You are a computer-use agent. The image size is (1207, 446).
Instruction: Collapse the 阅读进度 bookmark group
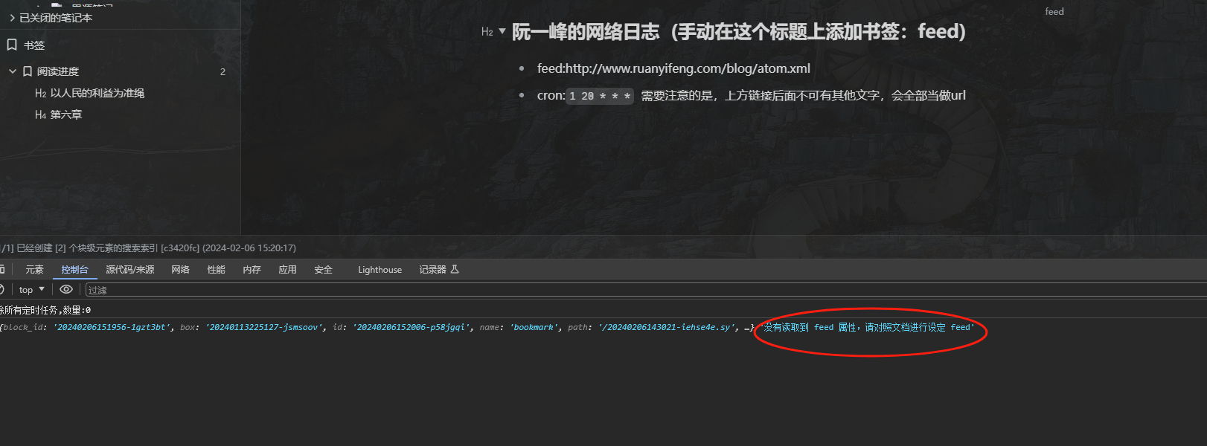click(13, 71)
